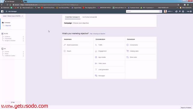Click the Catalog sales cart icon

coord(128,51)
